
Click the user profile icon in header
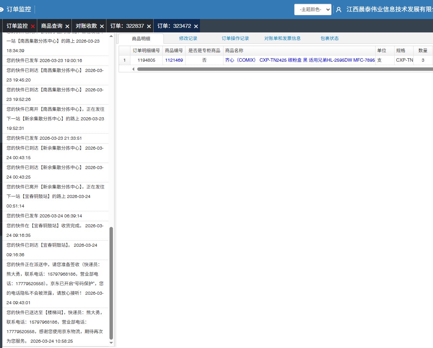click(x=339, y=10)
